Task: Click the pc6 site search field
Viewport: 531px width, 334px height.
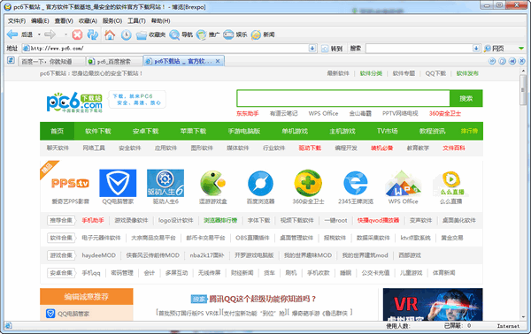Action: [343, 98]
